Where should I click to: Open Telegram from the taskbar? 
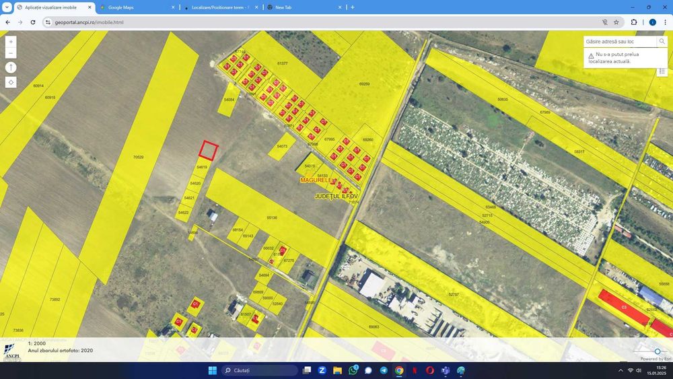pos(384,370)
